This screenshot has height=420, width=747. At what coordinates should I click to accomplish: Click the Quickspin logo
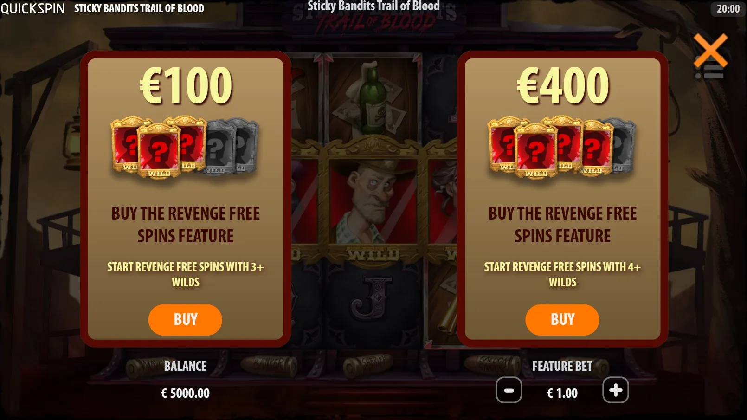tap(33, 8)
